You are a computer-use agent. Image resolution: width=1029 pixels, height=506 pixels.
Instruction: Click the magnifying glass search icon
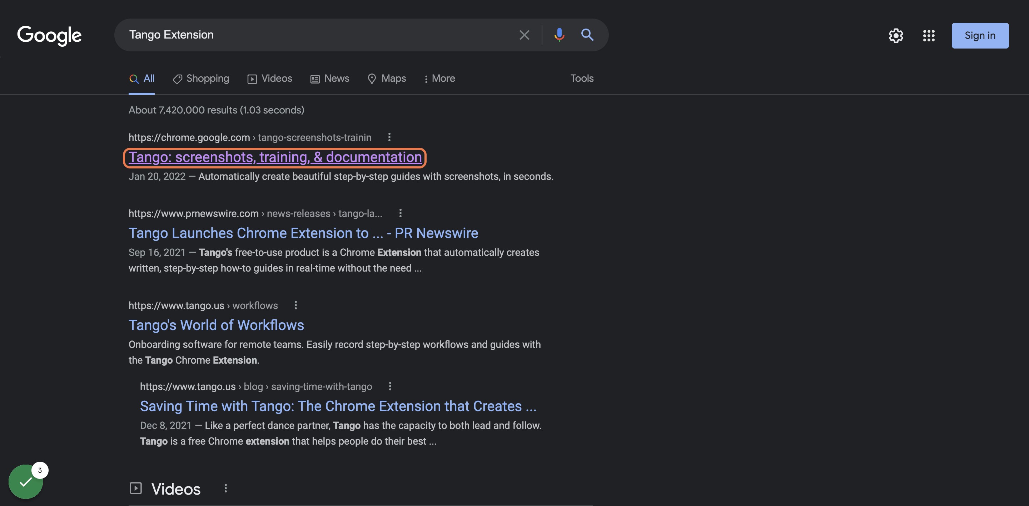coord(587,35)
